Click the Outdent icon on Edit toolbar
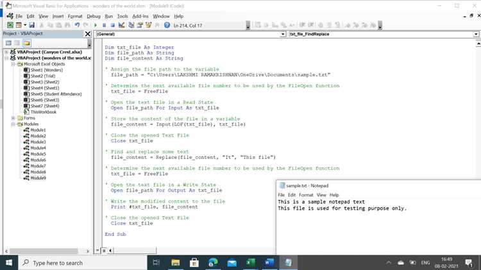The image size is (481, 270). point(311,25)
